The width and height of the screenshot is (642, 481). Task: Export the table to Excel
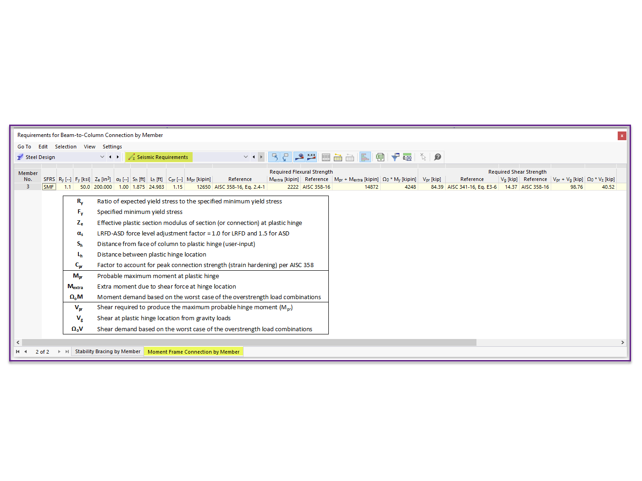pos(380,157)
